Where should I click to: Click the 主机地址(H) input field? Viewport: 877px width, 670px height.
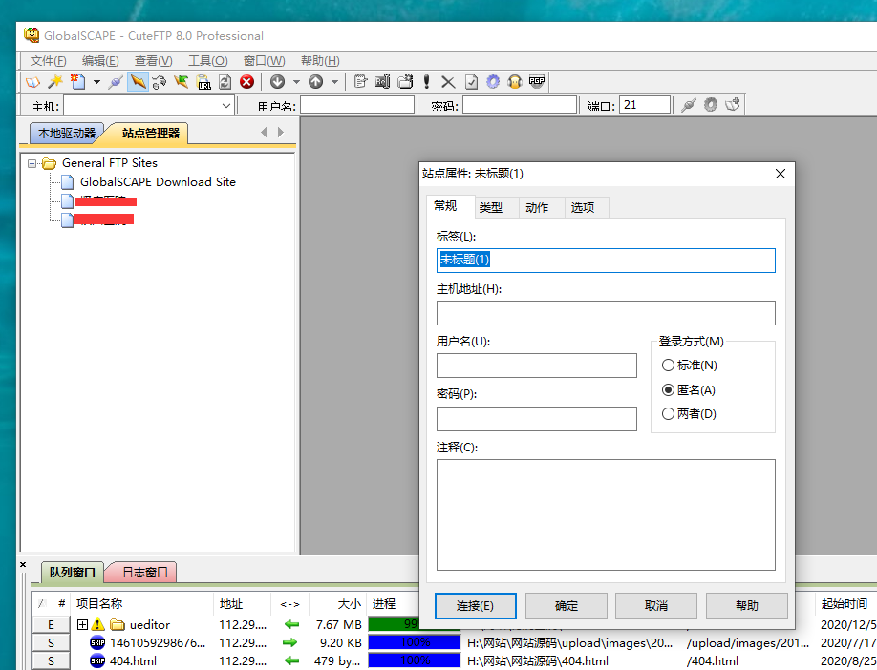605,313
